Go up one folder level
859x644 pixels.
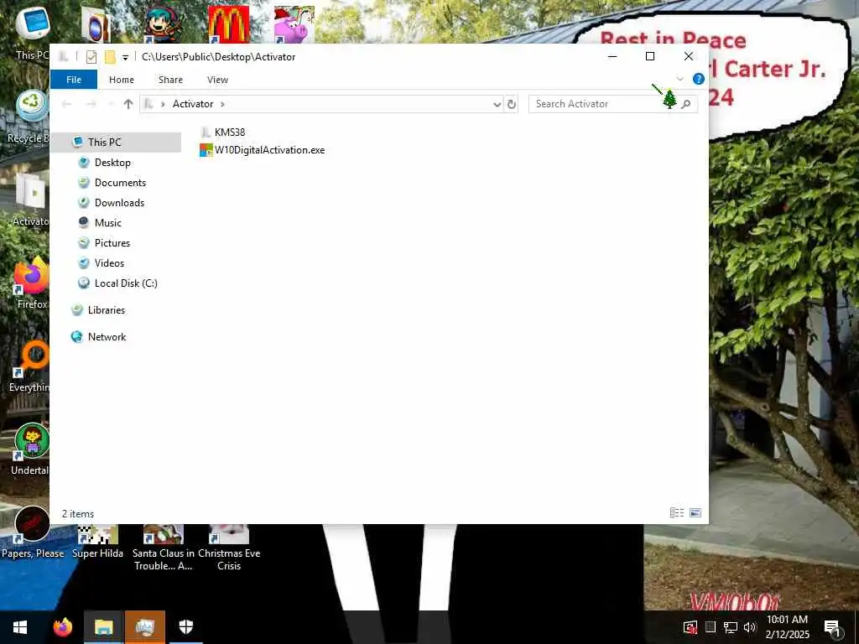pos(128,104)
